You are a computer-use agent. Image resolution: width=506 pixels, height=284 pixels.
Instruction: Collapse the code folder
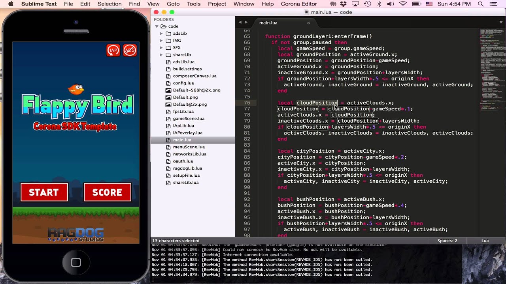(157, 26)
